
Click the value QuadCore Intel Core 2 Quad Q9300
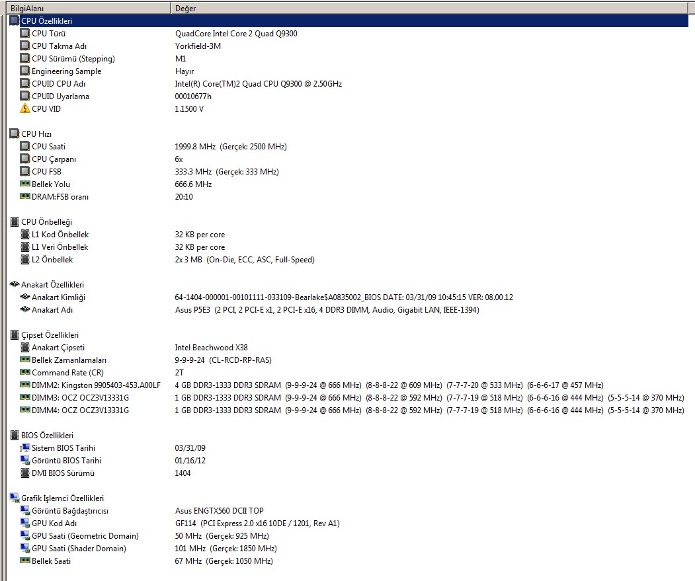236,33
